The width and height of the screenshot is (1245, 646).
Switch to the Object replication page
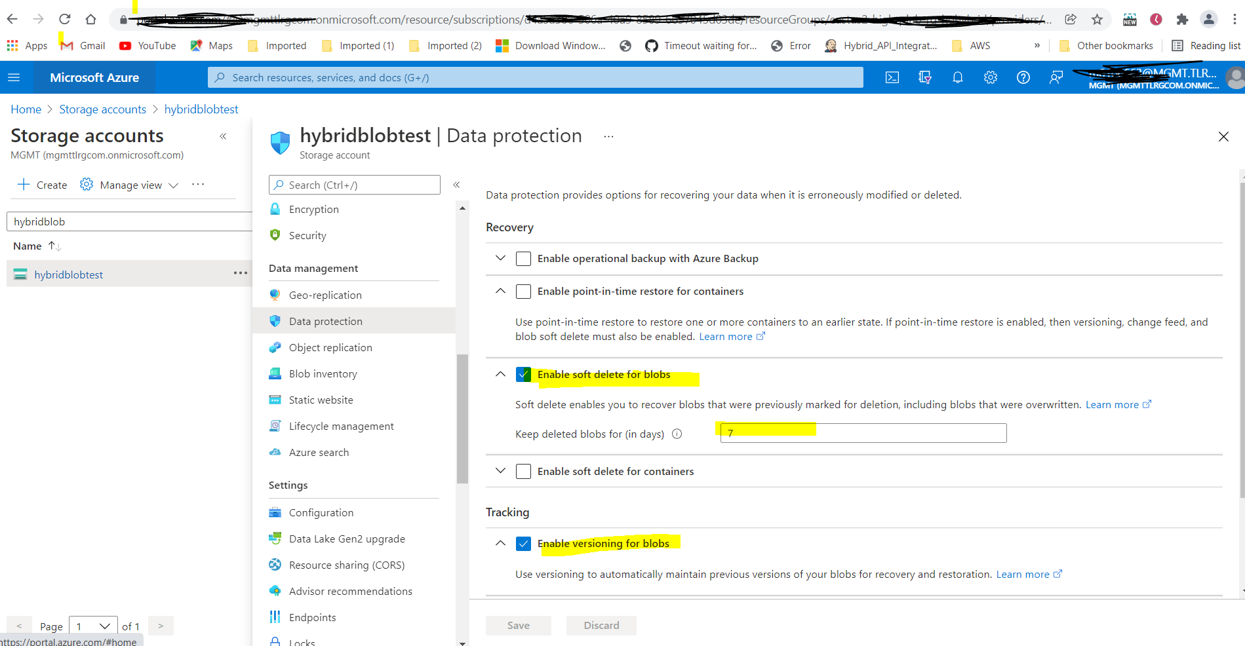point(330,347)
